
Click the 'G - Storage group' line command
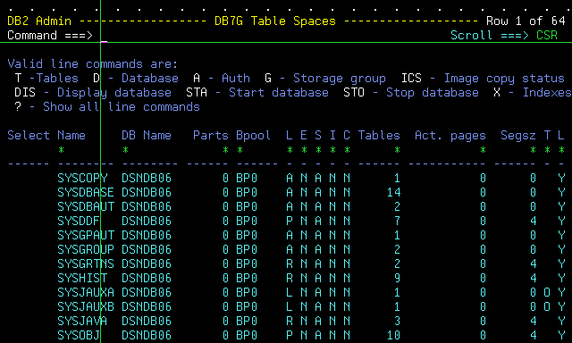point(325,79)
